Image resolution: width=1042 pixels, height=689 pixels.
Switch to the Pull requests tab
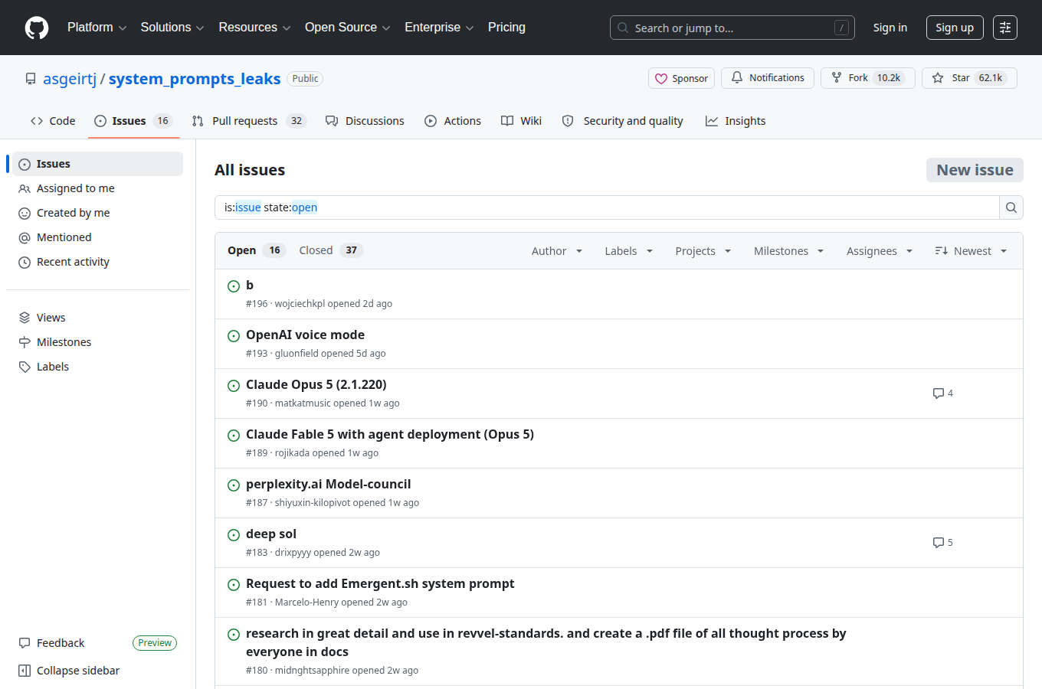click(x=249, y=121)
